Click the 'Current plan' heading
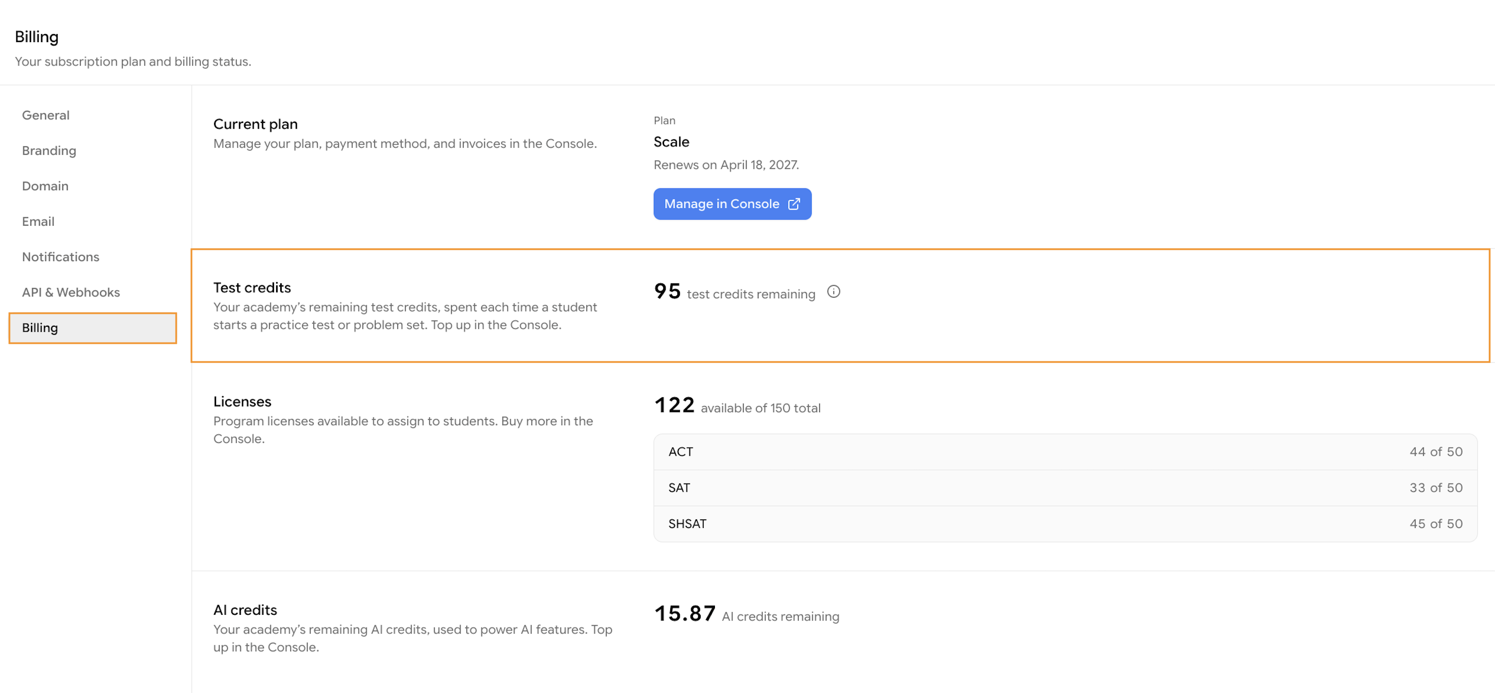 point(255,124)
